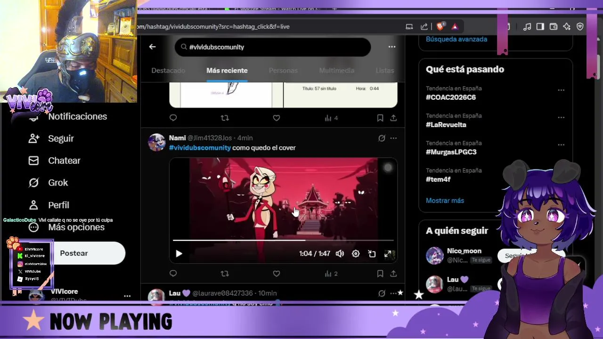Open Brave Shields lion icon

click(x=440, y=27)
